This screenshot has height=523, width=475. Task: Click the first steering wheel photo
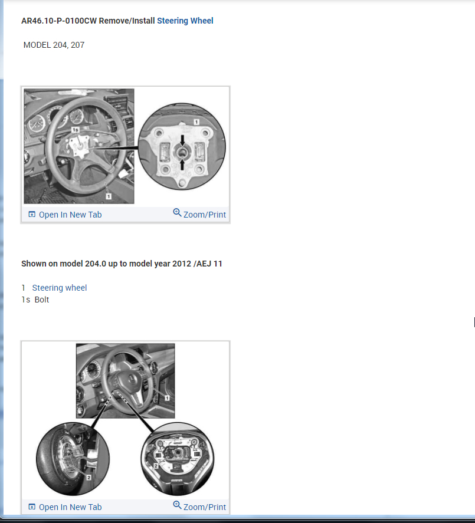click(79, 146)
